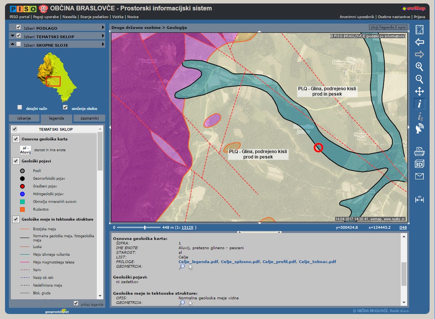Open the Celje_legenda.pdf attachment link
The image size is (435, 319).
pos(198,262)
